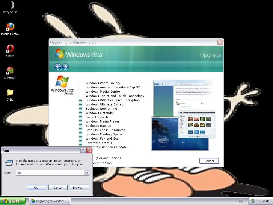273x205 pixels.
Task: Click the 'Windows Defender' line
Action: click(100, 113)
